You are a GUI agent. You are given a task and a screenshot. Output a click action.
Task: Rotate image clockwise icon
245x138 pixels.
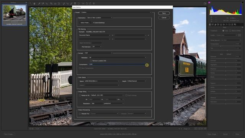(x=90, y=3)
